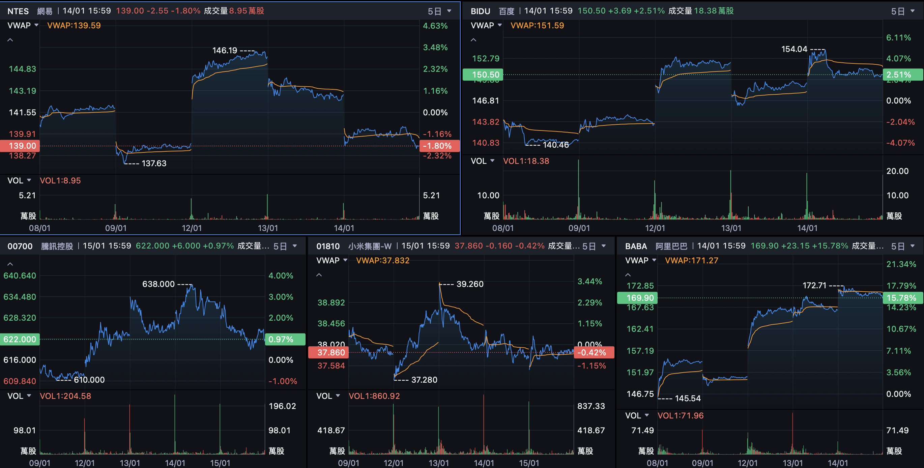Open the BABA 5日 period dropdown

(x=902, y=246)
